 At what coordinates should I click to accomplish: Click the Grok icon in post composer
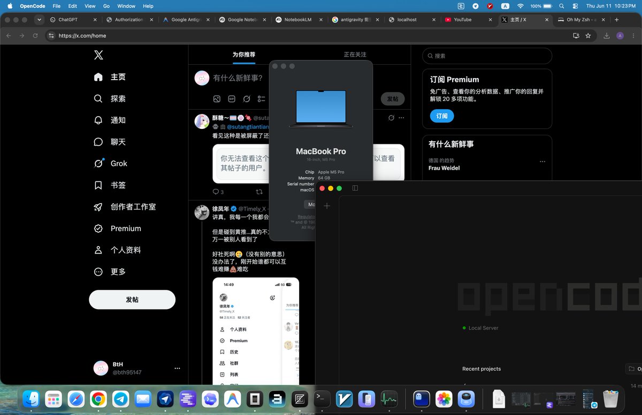(247, 99)
